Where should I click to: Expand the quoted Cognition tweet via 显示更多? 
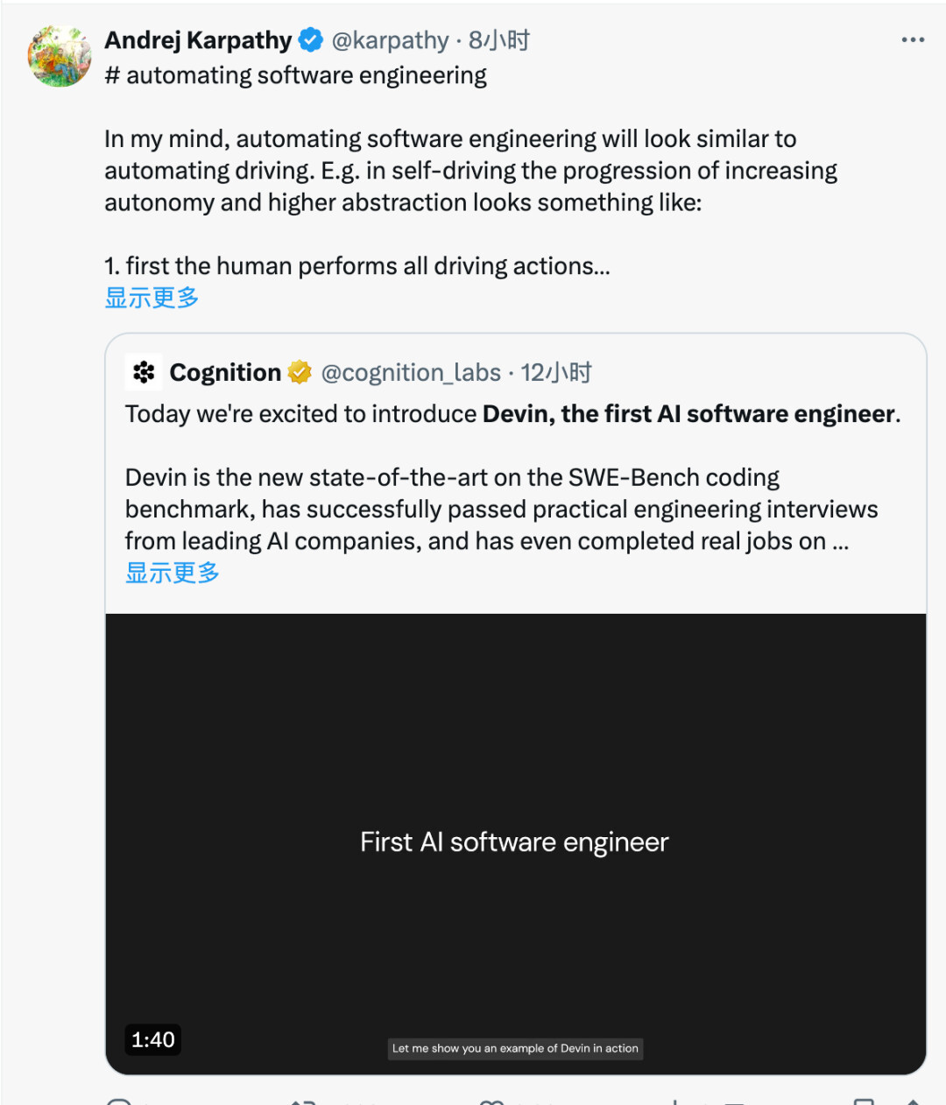coord(172,573)
